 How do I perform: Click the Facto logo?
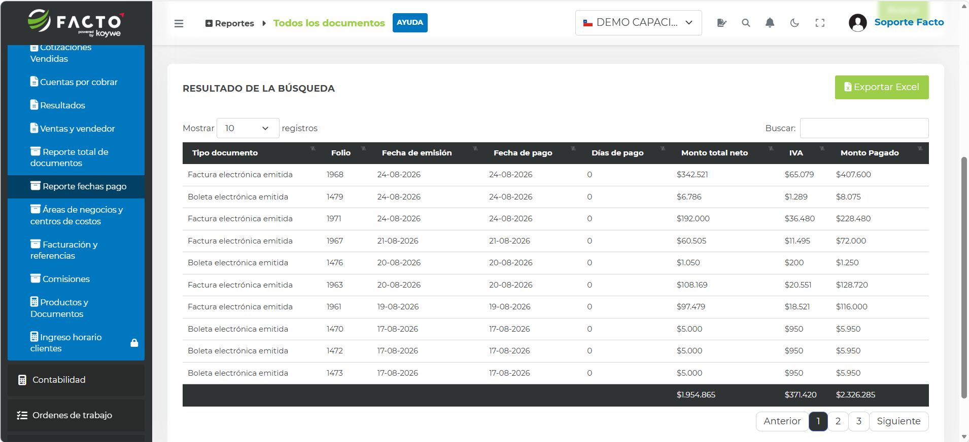[x=76, y=23]
